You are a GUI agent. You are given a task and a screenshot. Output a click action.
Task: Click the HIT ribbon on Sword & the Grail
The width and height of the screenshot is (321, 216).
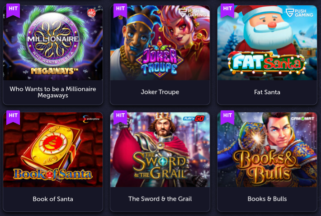(x=120, y=117)
